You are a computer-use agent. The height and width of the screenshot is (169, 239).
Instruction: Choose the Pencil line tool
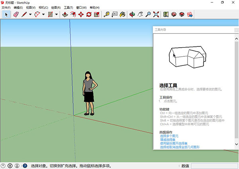pos(24,15)
